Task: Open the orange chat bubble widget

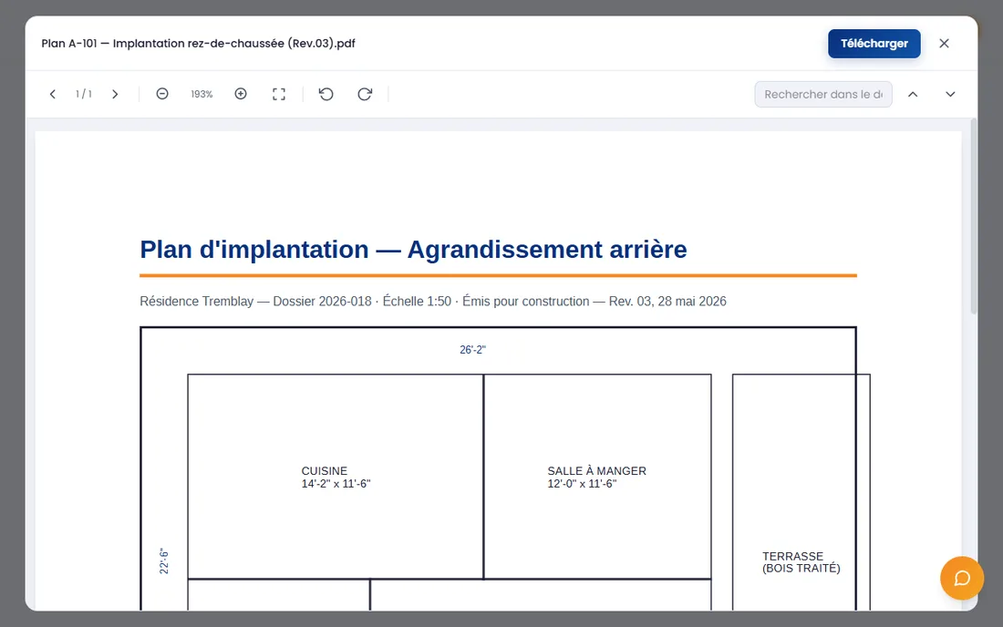Action: [961, 578]
